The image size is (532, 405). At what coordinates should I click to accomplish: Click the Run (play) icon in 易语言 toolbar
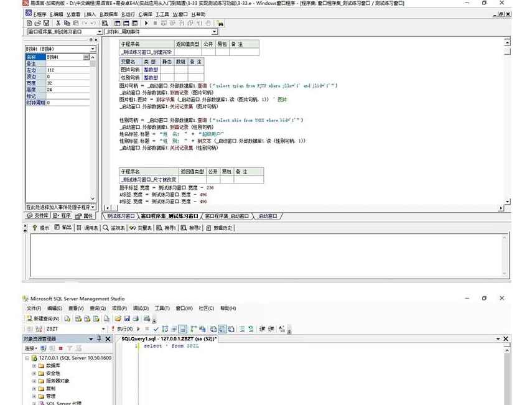(x=146, y=23)
